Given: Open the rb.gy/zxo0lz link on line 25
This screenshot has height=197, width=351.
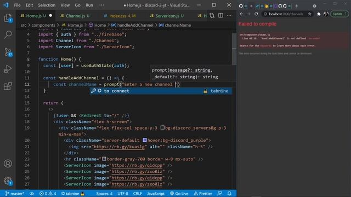Looking at the screenshot, I should pyautogui.click(x=137, y=172).
